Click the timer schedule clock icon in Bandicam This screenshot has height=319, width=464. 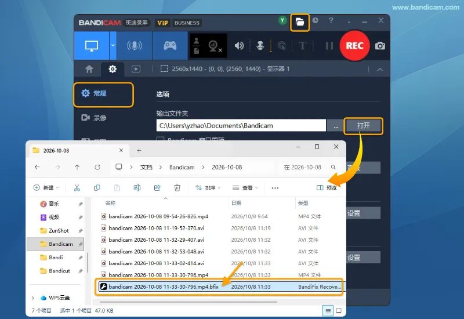[316, 20]
